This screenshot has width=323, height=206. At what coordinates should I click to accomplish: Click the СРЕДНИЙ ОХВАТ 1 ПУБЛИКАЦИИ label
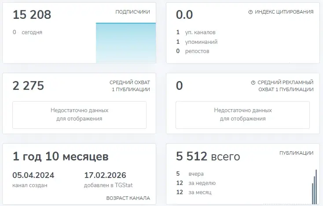pos(130,86)
